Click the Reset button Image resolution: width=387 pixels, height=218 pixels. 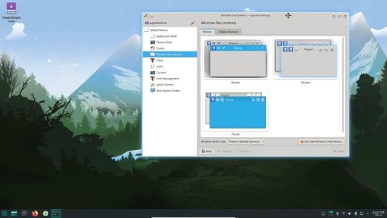pos(244,151)
